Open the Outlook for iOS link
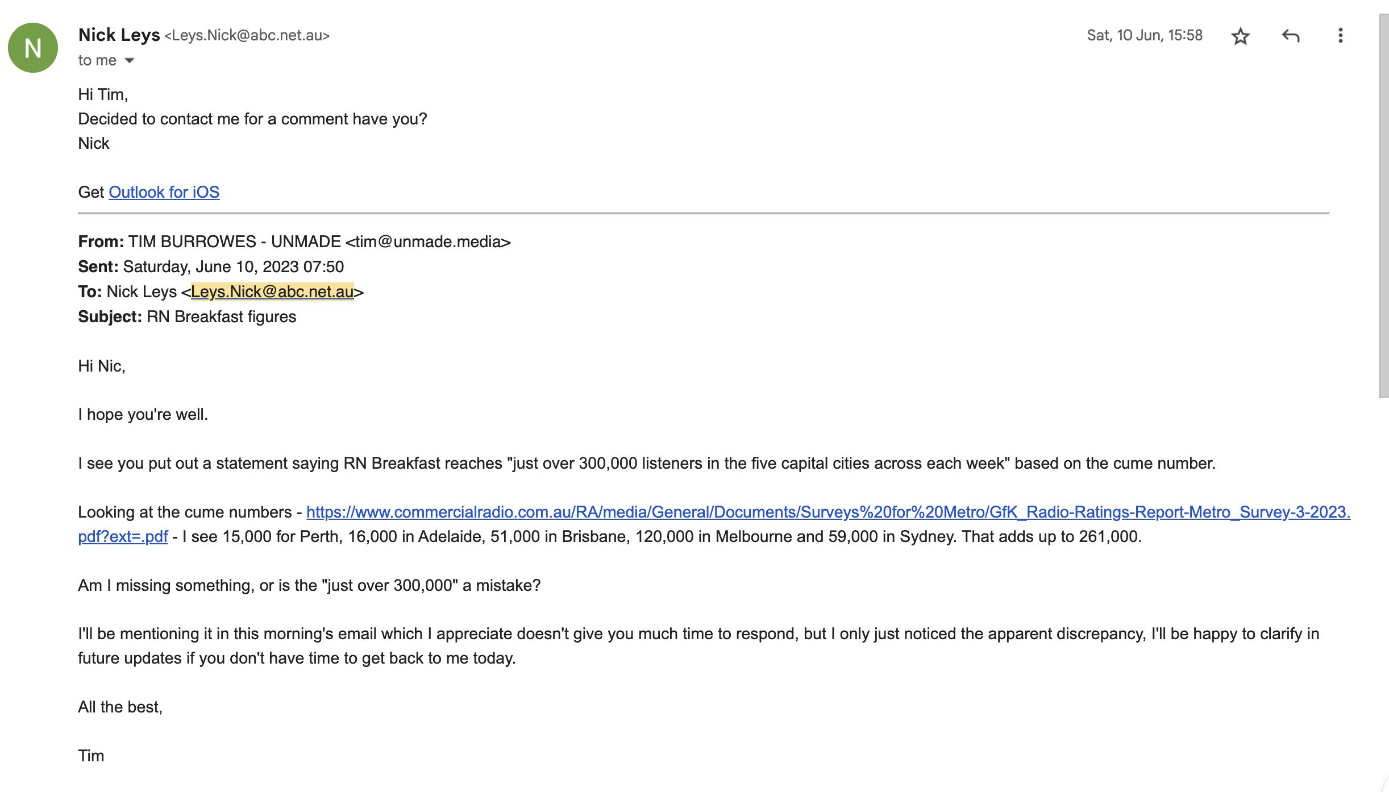The height and width of the screenshot is (792, 1389). click(164, 193)
